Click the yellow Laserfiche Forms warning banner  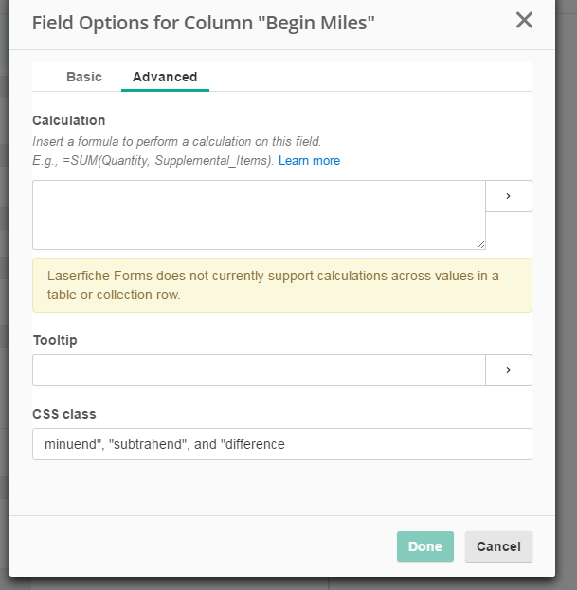click(281, 285)
